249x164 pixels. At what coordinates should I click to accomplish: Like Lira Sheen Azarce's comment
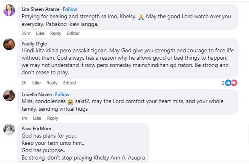40,33
